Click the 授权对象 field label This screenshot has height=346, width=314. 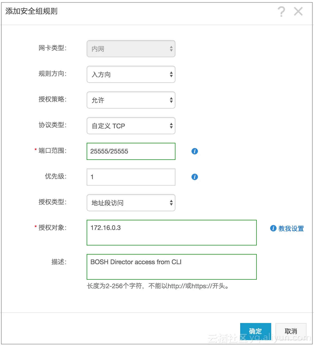point(52,228)
